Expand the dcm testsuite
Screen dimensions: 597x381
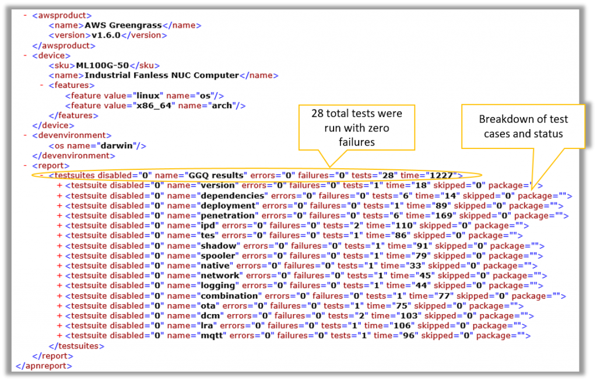coord(59,316)
